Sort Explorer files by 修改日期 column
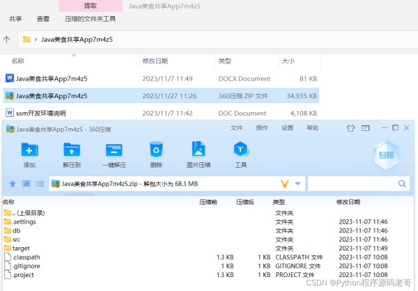 (x=155, y=61)
